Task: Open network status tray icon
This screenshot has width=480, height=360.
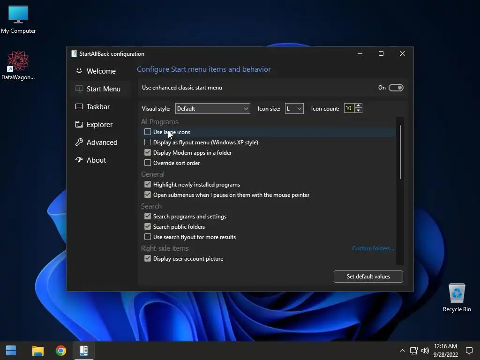Action: pos(413,351)
